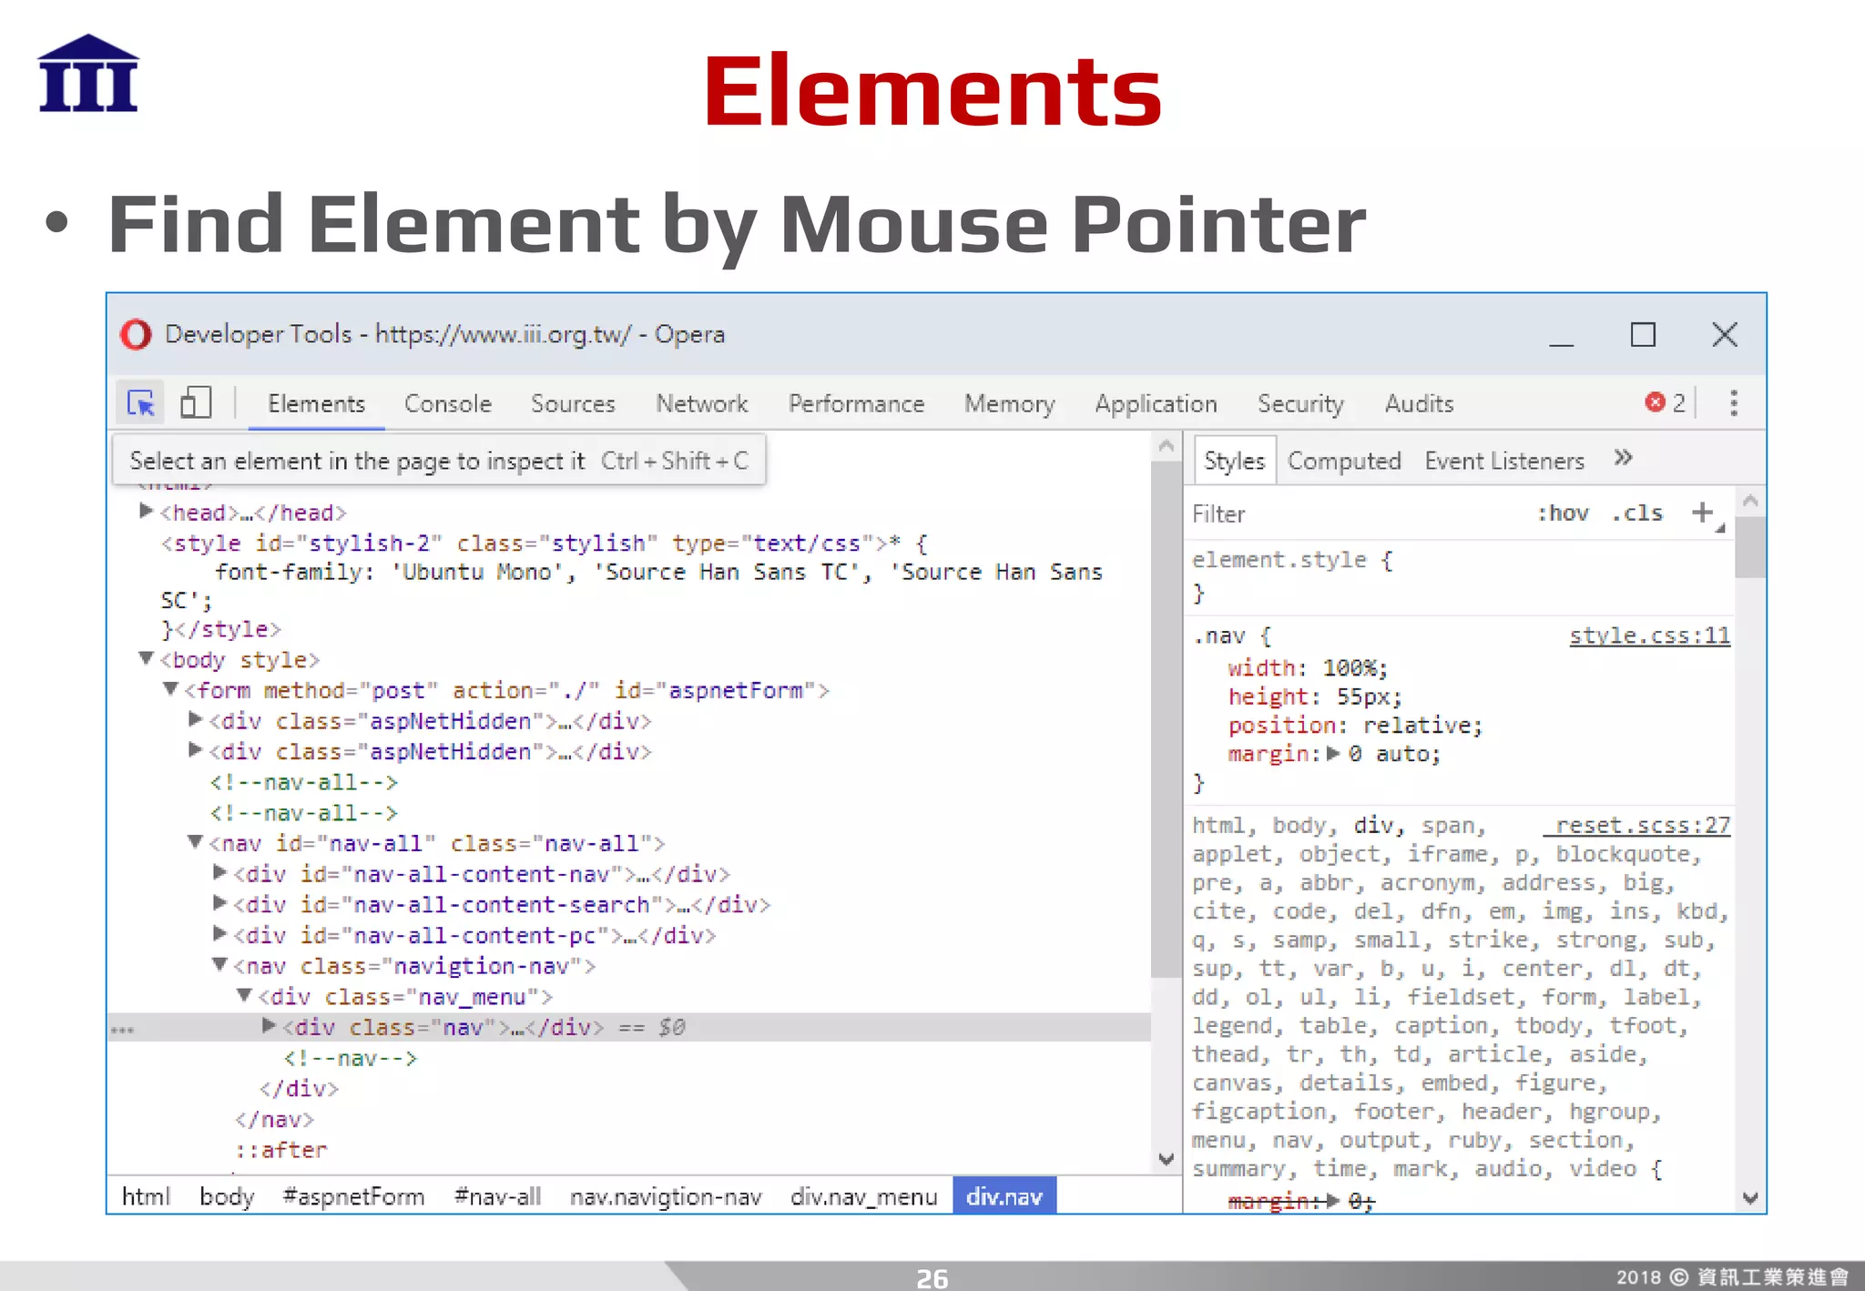Show more style tabs chevron
This screenshot has height=1291, width=1865.
tap(1623, 458)
